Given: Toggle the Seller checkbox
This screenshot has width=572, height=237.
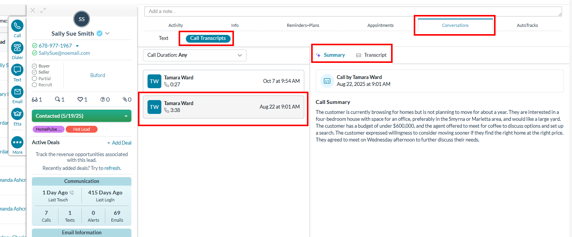Looking at the screenshot, I should pos(35,72).
